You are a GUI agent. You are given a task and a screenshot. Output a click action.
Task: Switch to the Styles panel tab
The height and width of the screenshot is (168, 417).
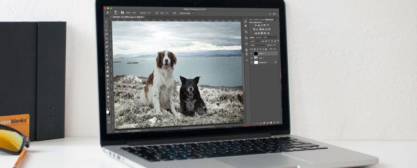click(x=262, y=19)
